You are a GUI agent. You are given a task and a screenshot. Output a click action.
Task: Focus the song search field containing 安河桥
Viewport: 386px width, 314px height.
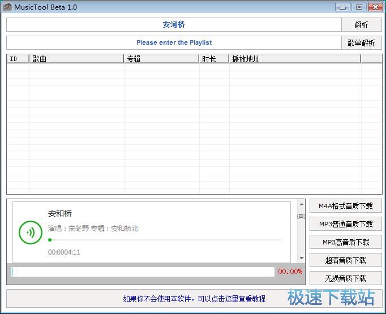point(174,24)
